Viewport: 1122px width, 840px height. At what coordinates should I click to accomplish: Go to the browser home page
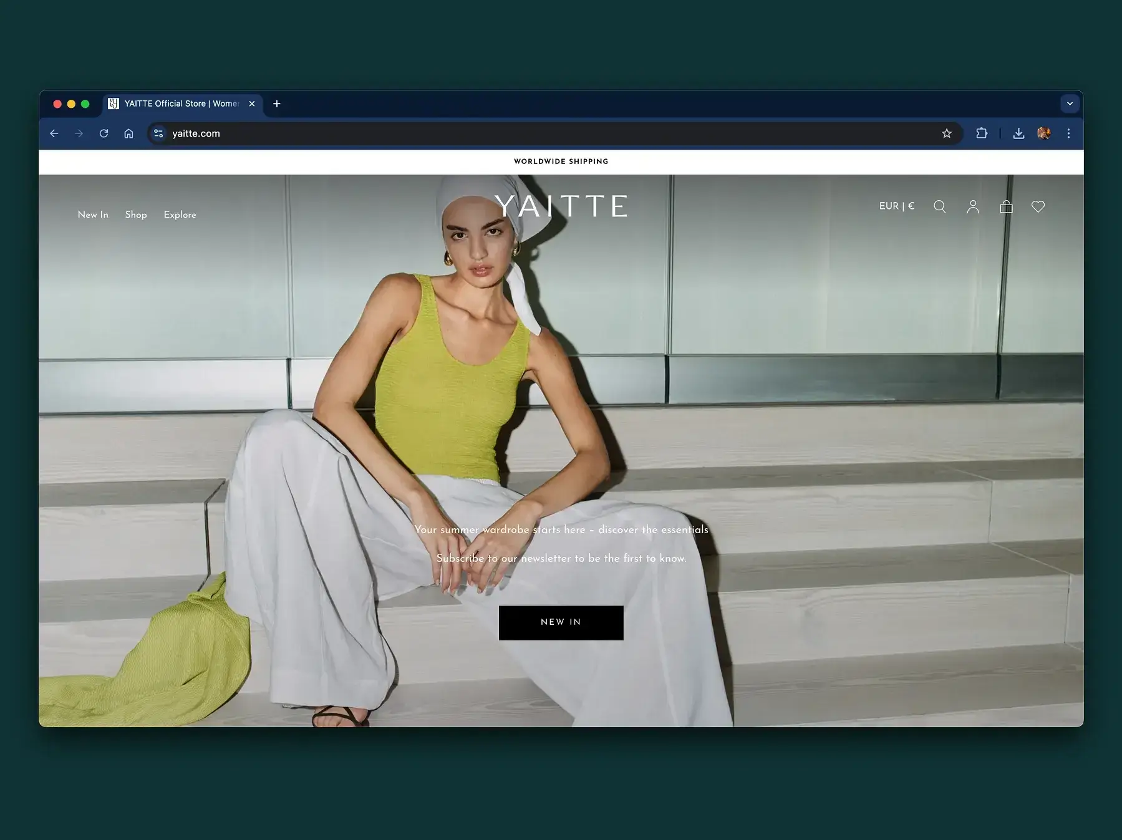(x=128, y=133)
